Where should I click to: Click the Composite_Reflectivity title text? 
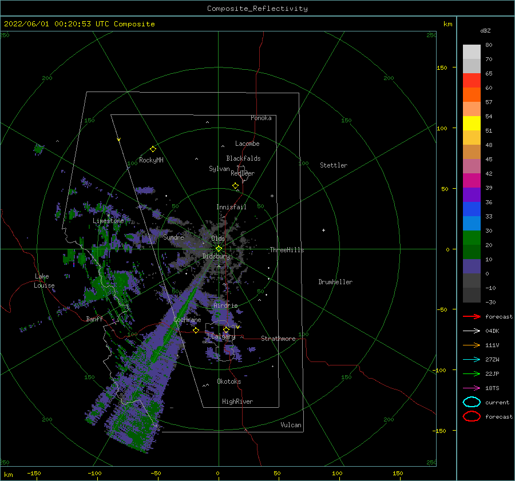257,9
